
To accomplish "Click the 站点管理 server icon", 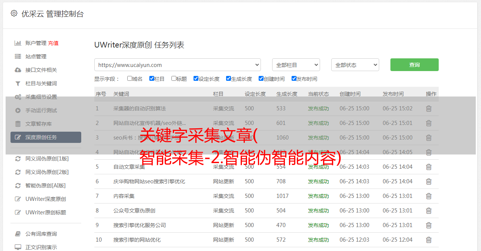I will (x=18, y=56).
